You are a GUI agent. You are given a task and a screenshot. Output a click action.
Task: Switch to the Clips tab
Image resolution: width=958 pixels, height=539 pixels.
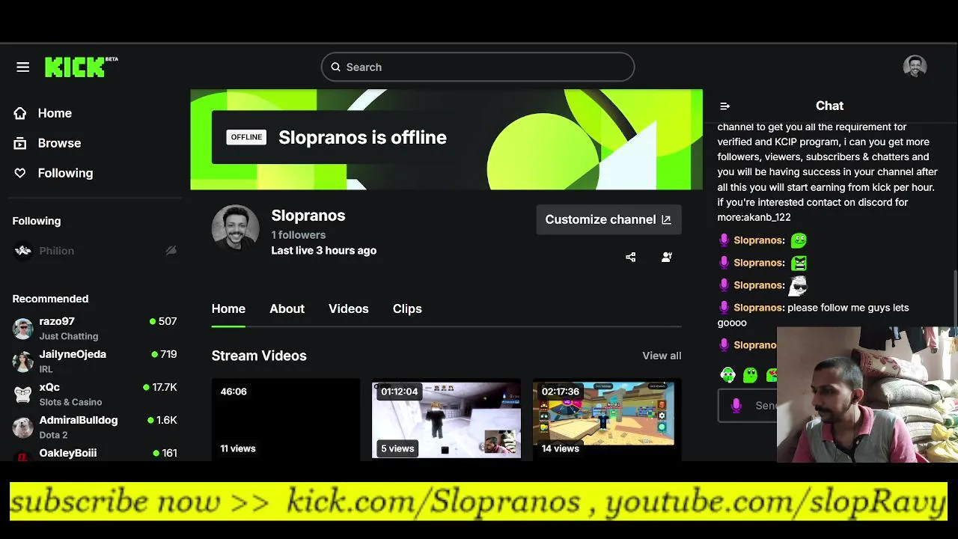pos(407,309)
